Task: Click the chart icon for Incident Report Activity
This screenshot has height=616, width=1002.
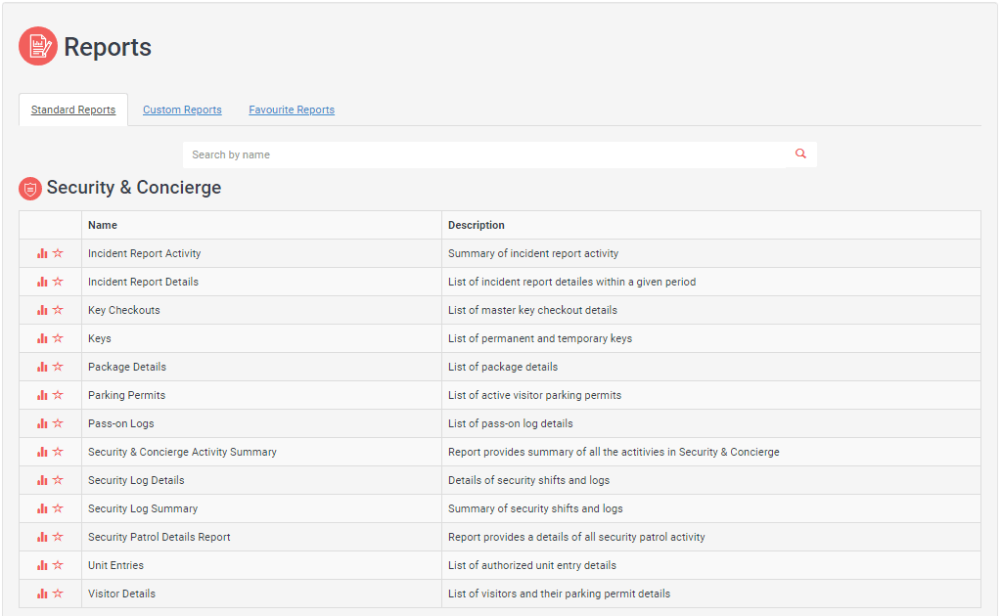Action: (42, 253)
